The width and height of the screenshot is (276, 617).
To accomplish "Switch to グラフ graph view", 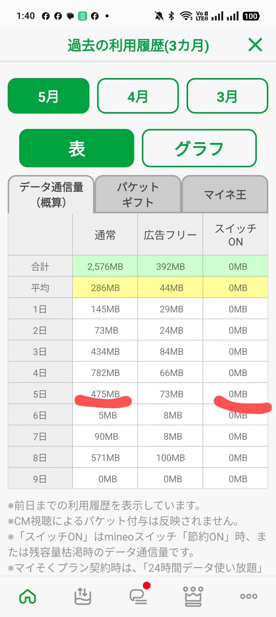I will pyautogui.click(x=199, y=148).
